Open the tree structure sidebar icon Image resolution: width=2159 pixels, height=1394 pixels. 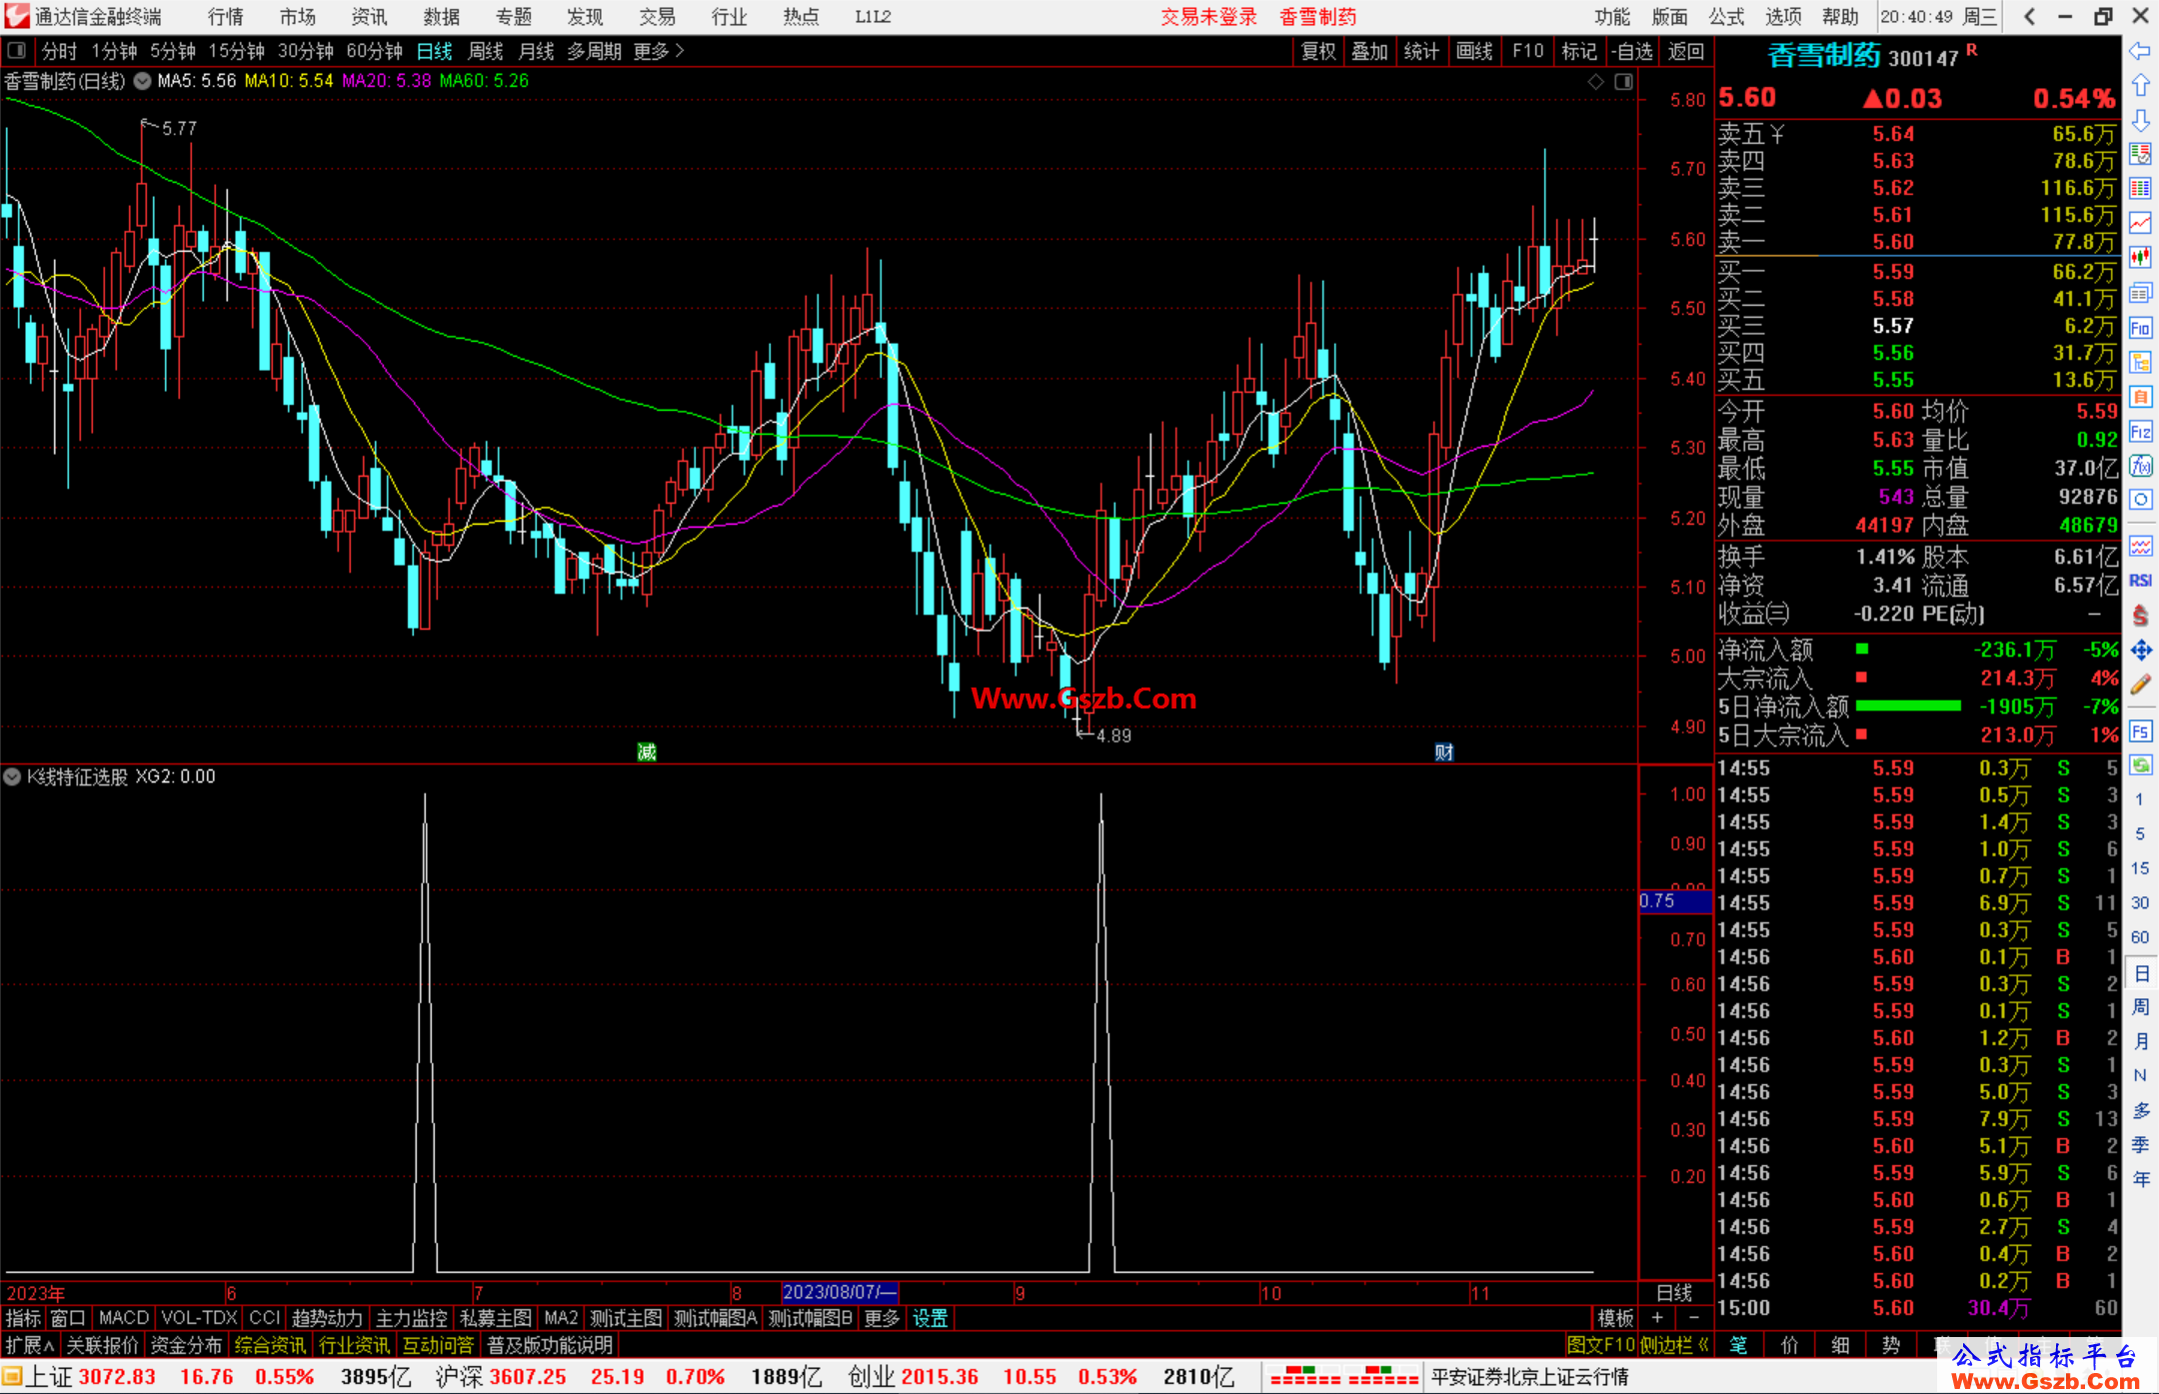pos(2140,363)
